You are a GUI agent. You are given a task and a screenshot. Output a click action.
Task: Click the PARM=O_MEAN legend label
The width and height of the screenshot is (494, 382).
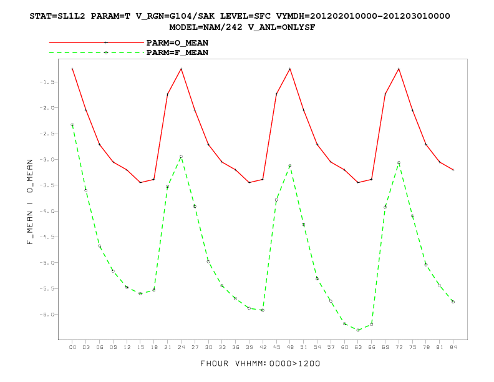[x=177, y=43]
